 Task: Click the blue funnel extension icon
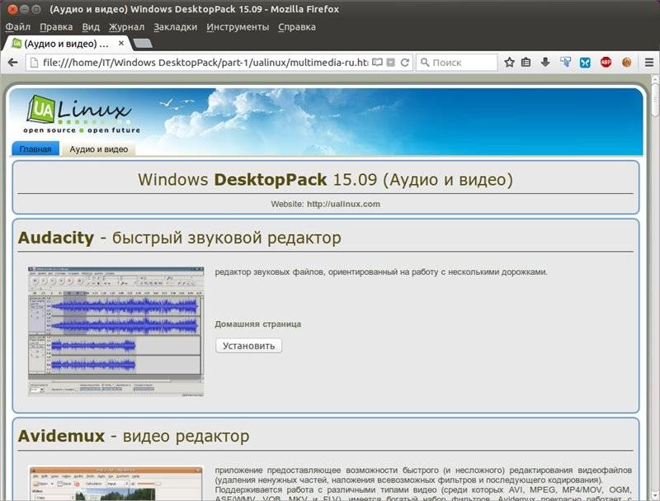(x=565, y=62)
